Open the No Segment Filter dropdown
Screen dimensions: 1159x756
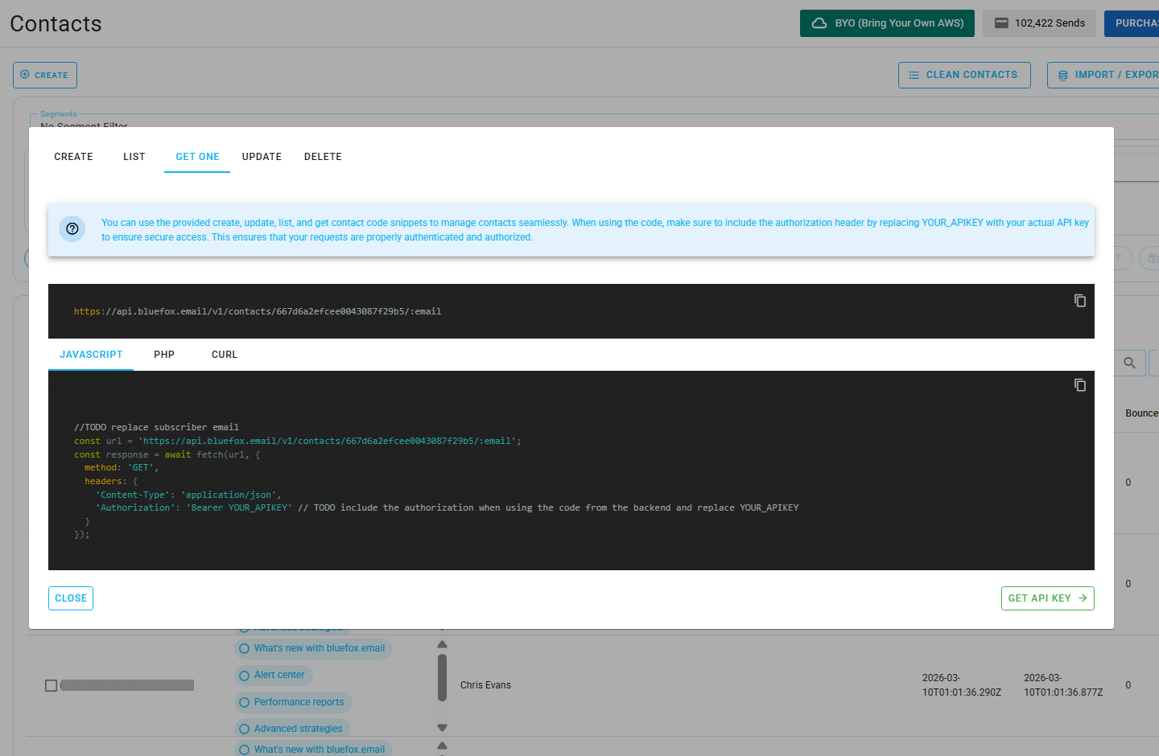84,127
